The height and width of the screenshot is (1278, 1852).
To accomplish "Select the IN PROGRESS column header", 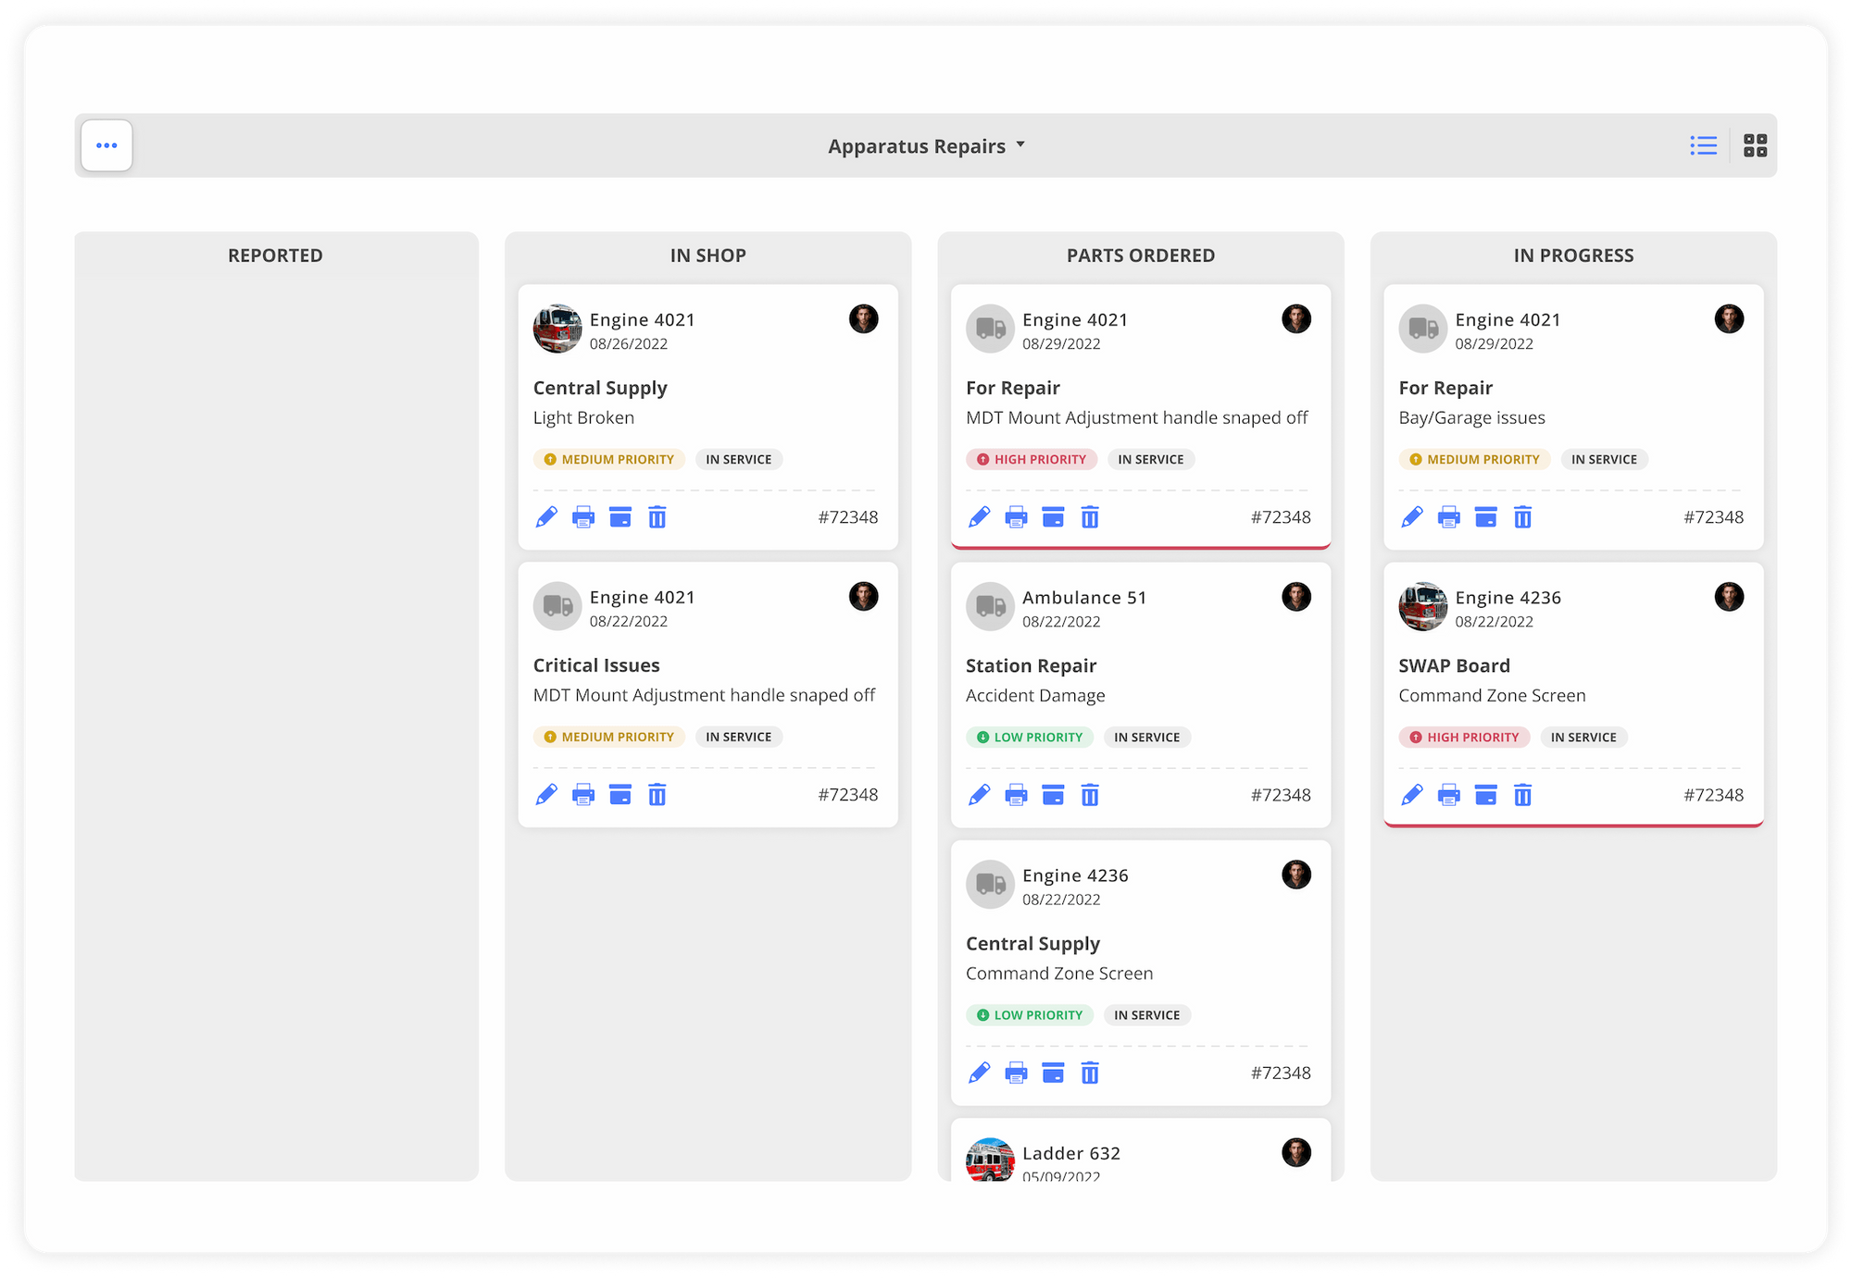I will 1573,255.
